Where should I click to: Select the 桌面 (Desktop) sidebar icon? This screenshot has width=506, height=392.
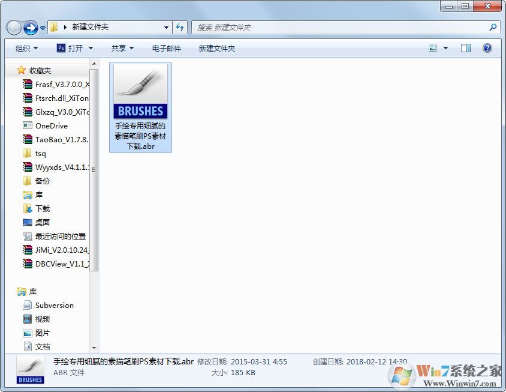[41, 222]
